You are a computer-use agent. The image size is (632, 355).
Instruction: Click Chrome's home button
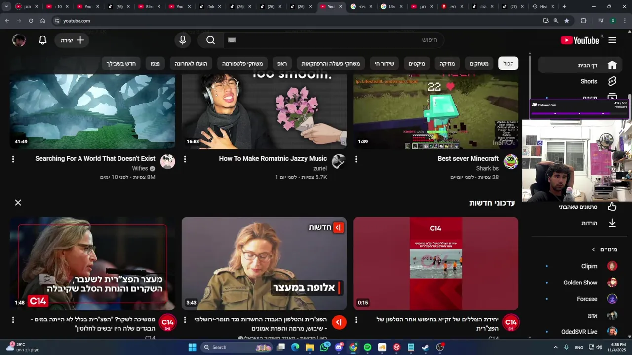(43, 21)
